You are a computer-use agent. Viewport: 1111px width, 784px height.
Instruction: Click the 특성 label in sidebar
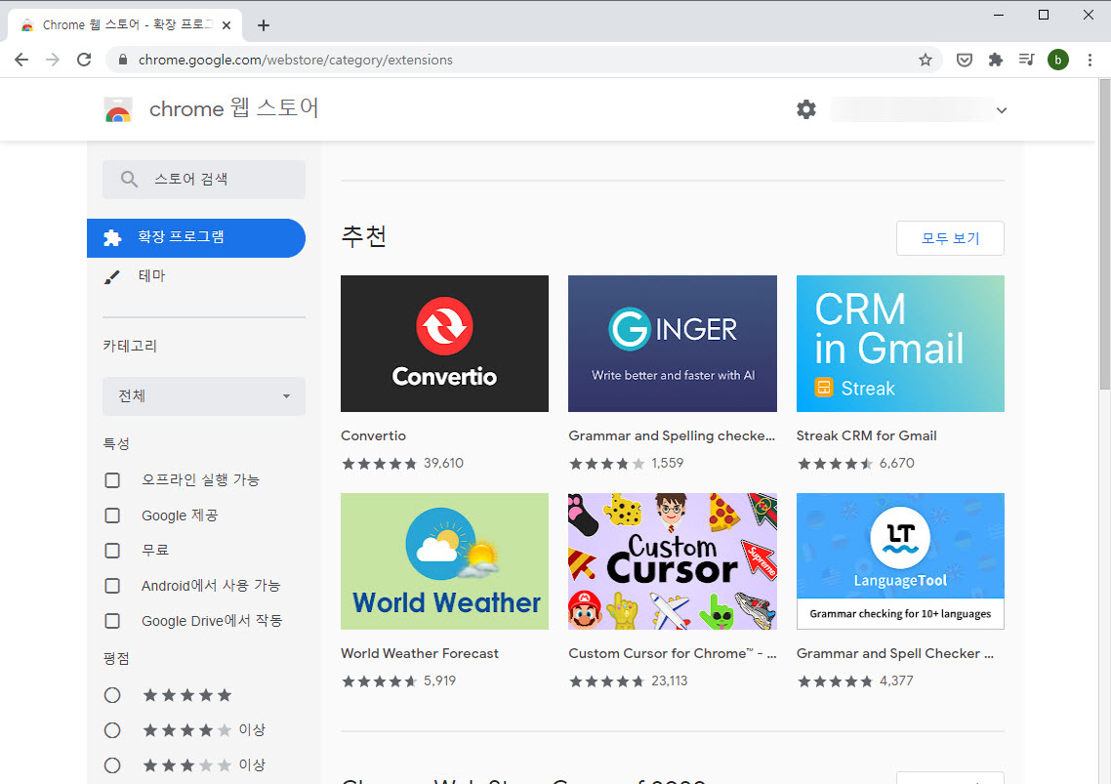(116, 444)
